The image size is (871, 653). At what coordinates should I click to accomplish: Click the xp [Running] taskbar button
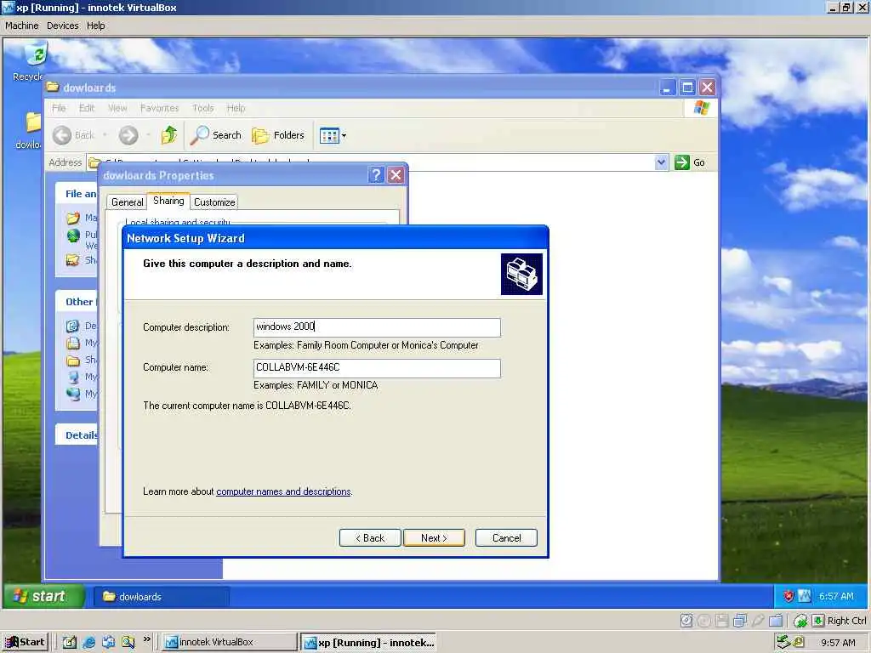click(367, 642)
